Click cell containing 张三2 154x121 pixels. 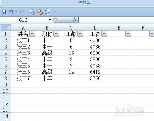click(x=23, y=47)
